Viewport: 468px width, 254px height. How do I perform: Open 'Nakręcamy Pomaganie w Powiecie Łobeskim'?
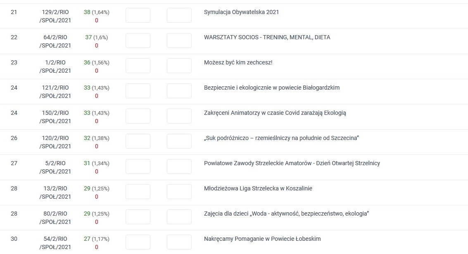tap(262, 239)
